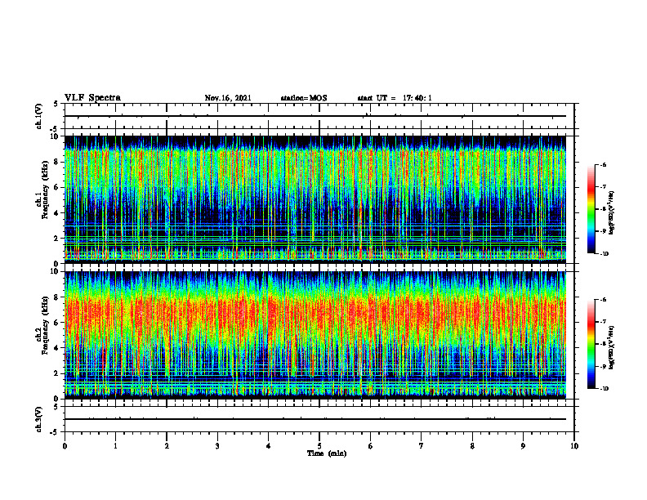Click the final time axis tick label "10"
647x500 pixels.
(x=574, y=446)
